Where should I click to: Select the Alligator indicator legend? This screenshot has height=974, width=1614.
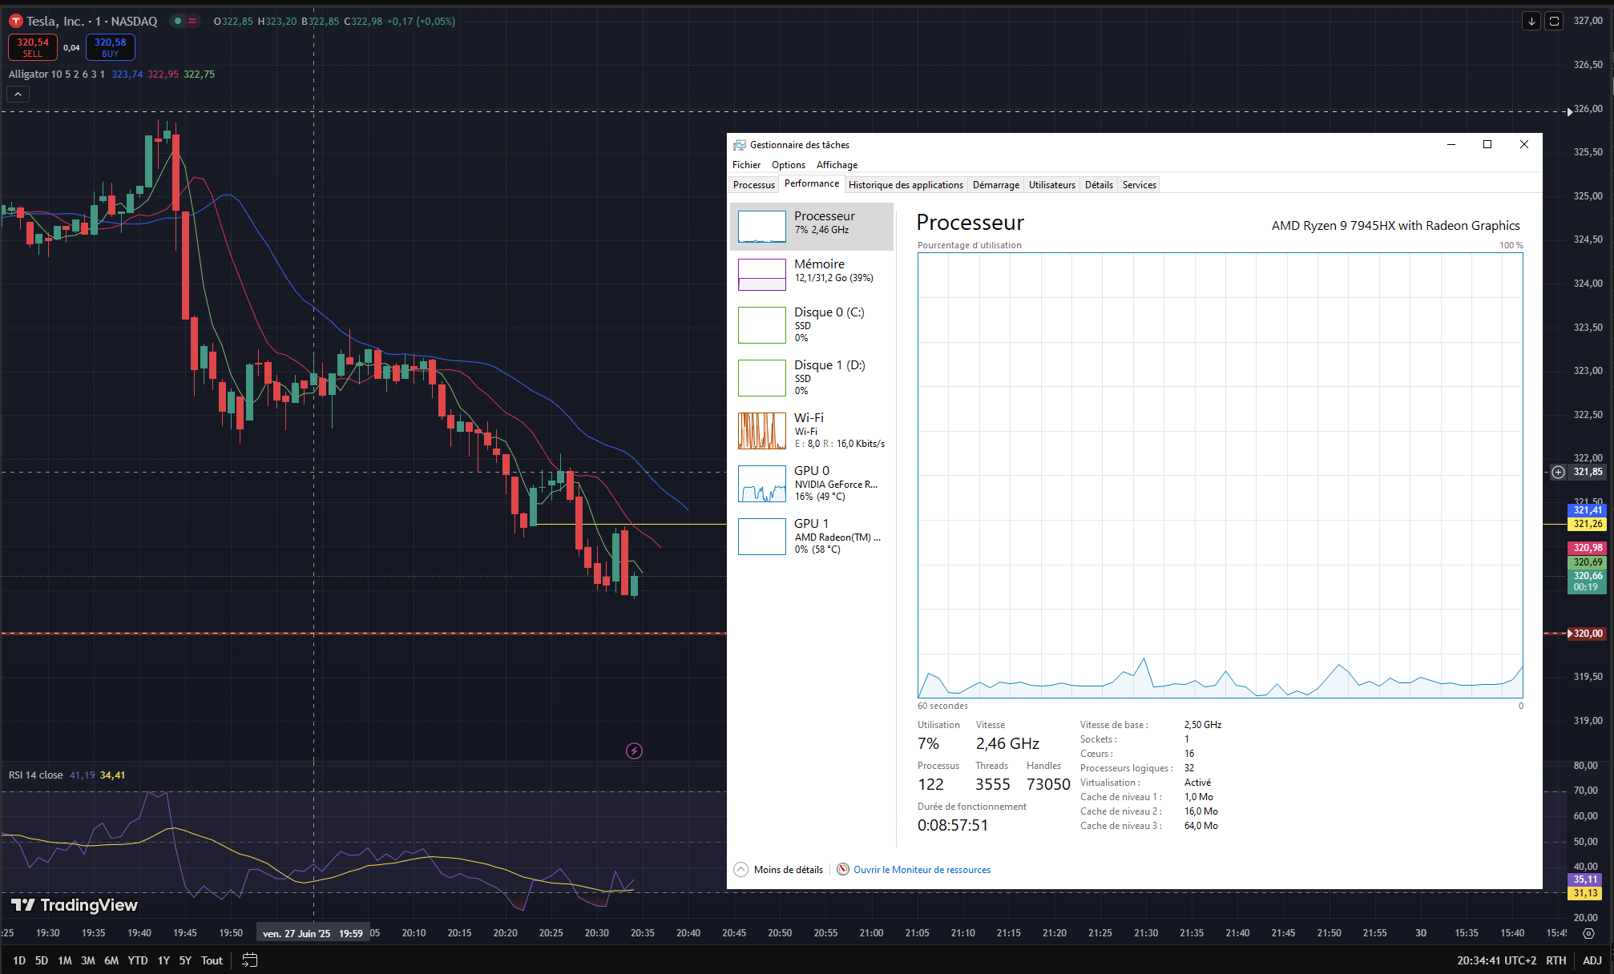[x=56, y=74]
